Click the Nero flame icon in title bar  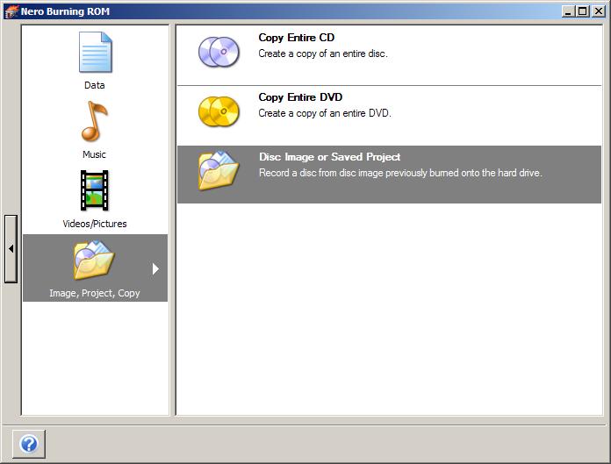(x=11, y=11)
